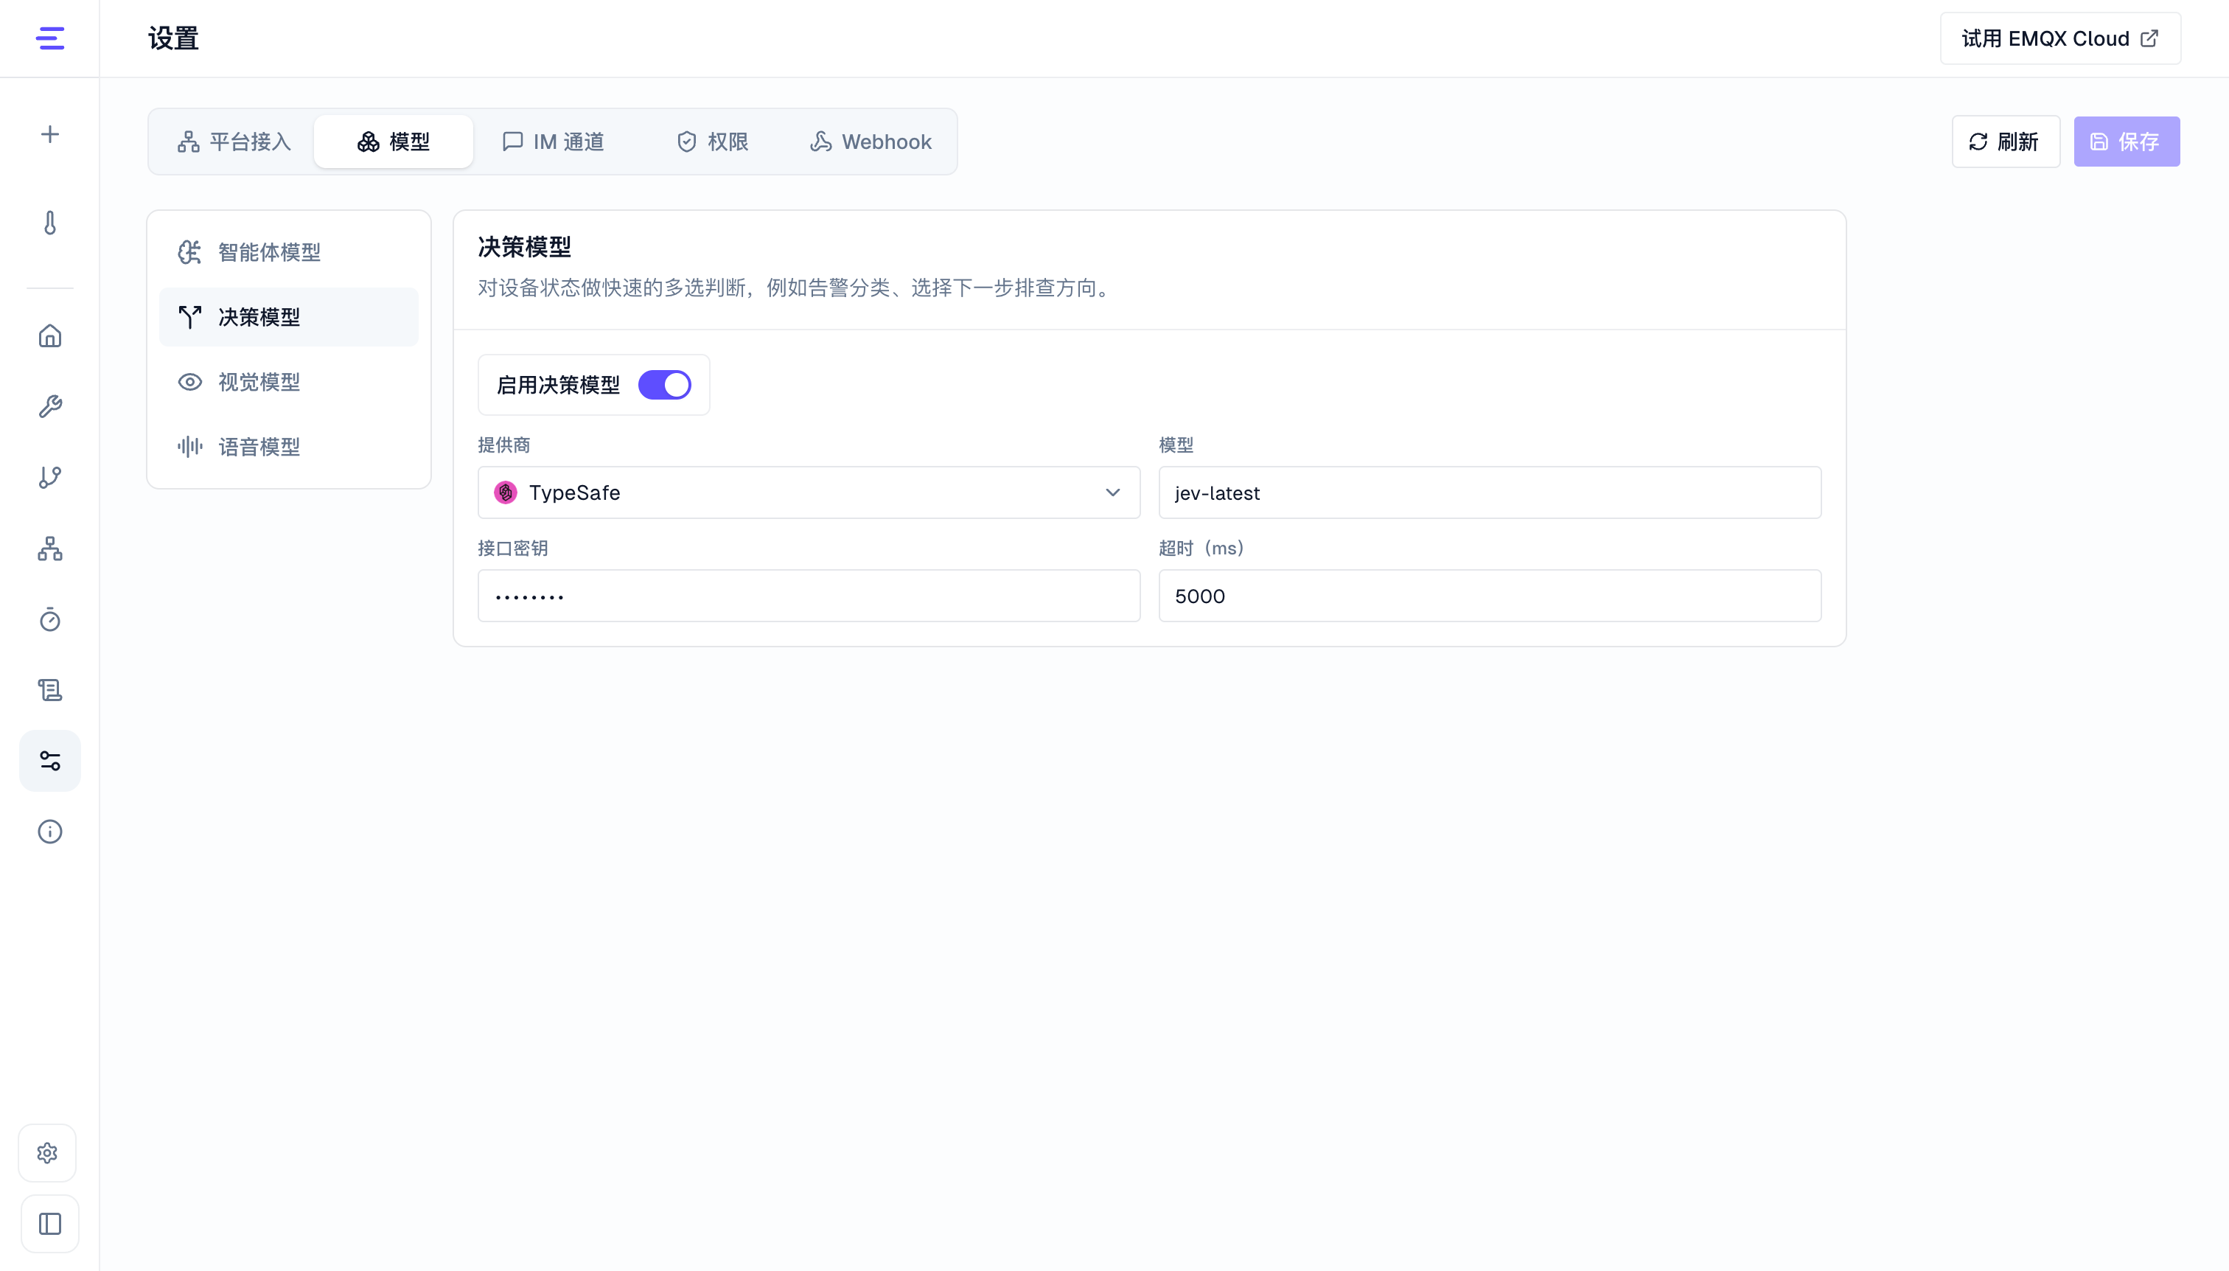Open the git branch icon in sidebar
The height and width of the screenshot is (1271, 2229).
[49, 478]
